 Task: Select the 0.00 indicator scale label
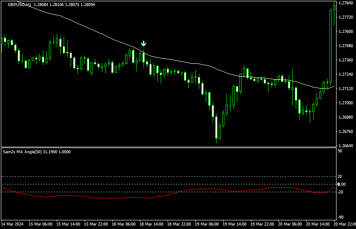click(x=342, y=184)
